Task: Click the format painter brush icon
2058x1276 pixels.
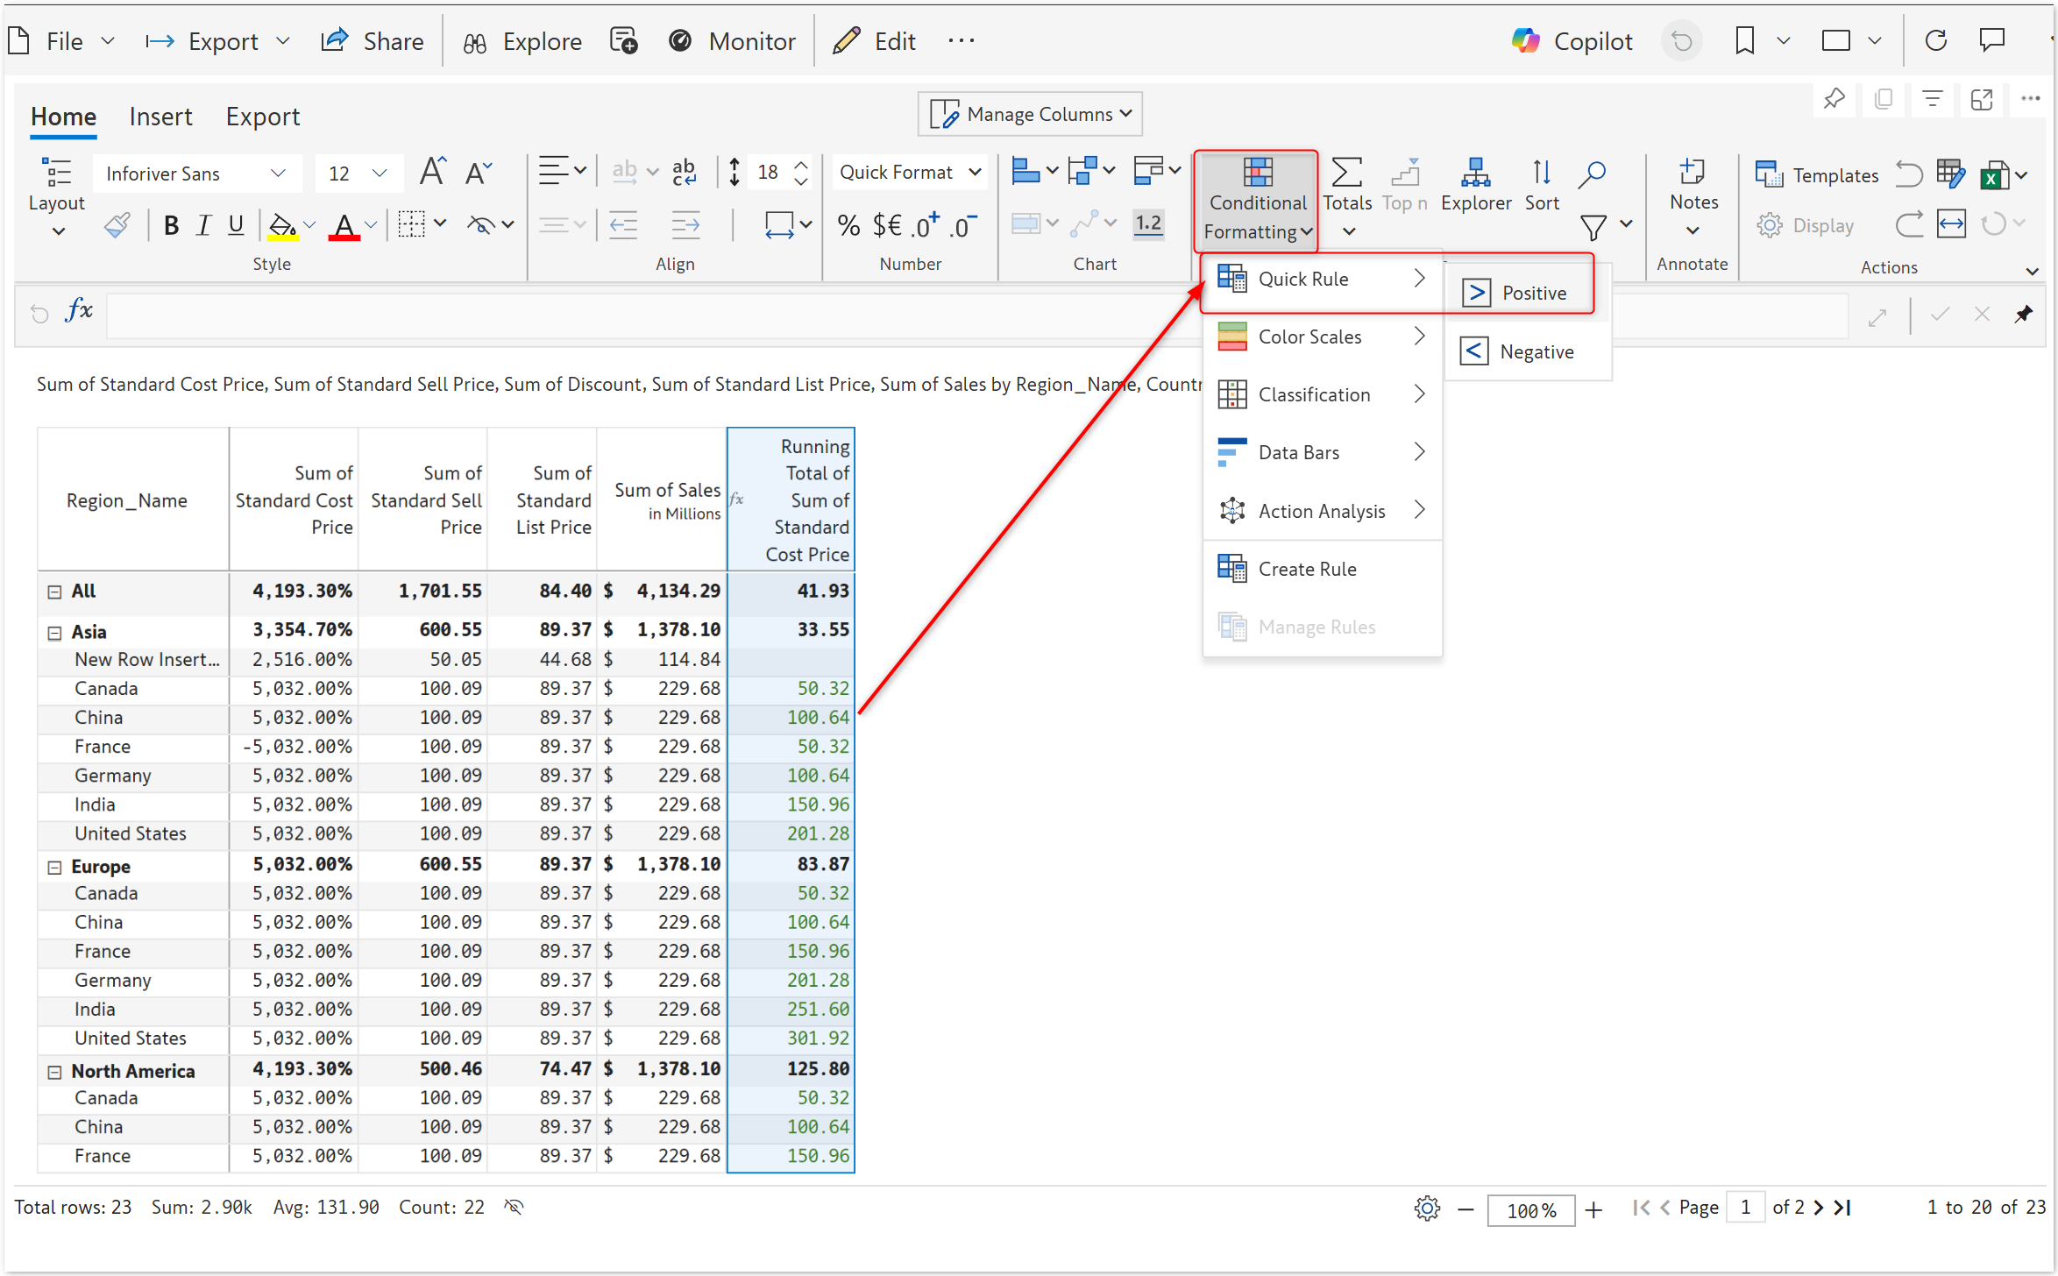Action: 117,226
